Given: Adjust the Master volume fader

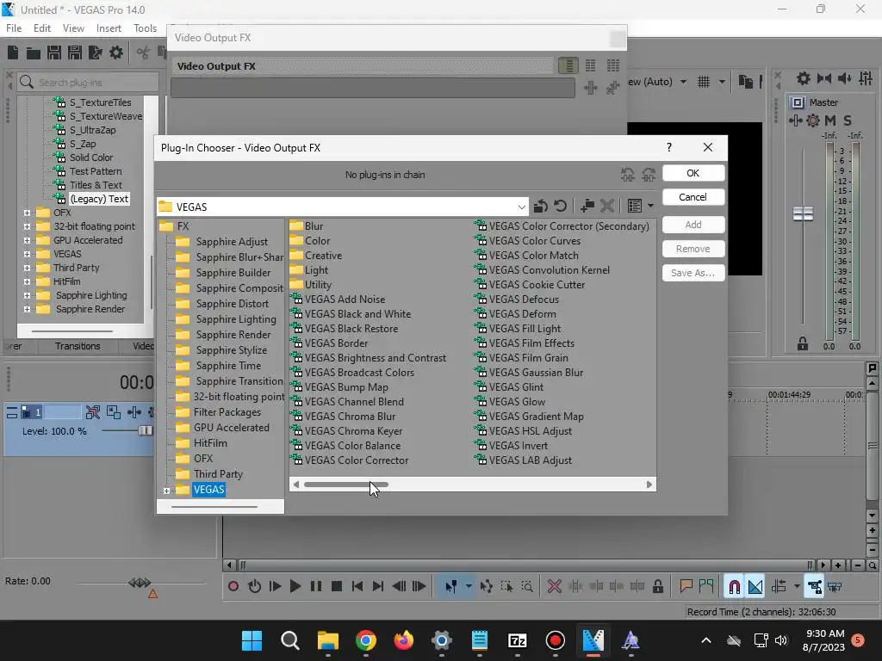Looking at the screenshot, I should pyautogui.click(x=803, y=213).
